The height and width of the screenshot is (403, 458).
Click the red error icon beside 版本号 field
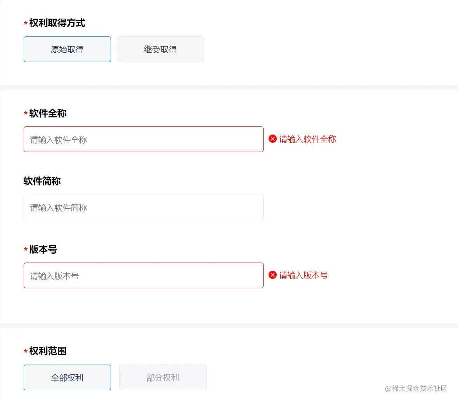[272, 275]
